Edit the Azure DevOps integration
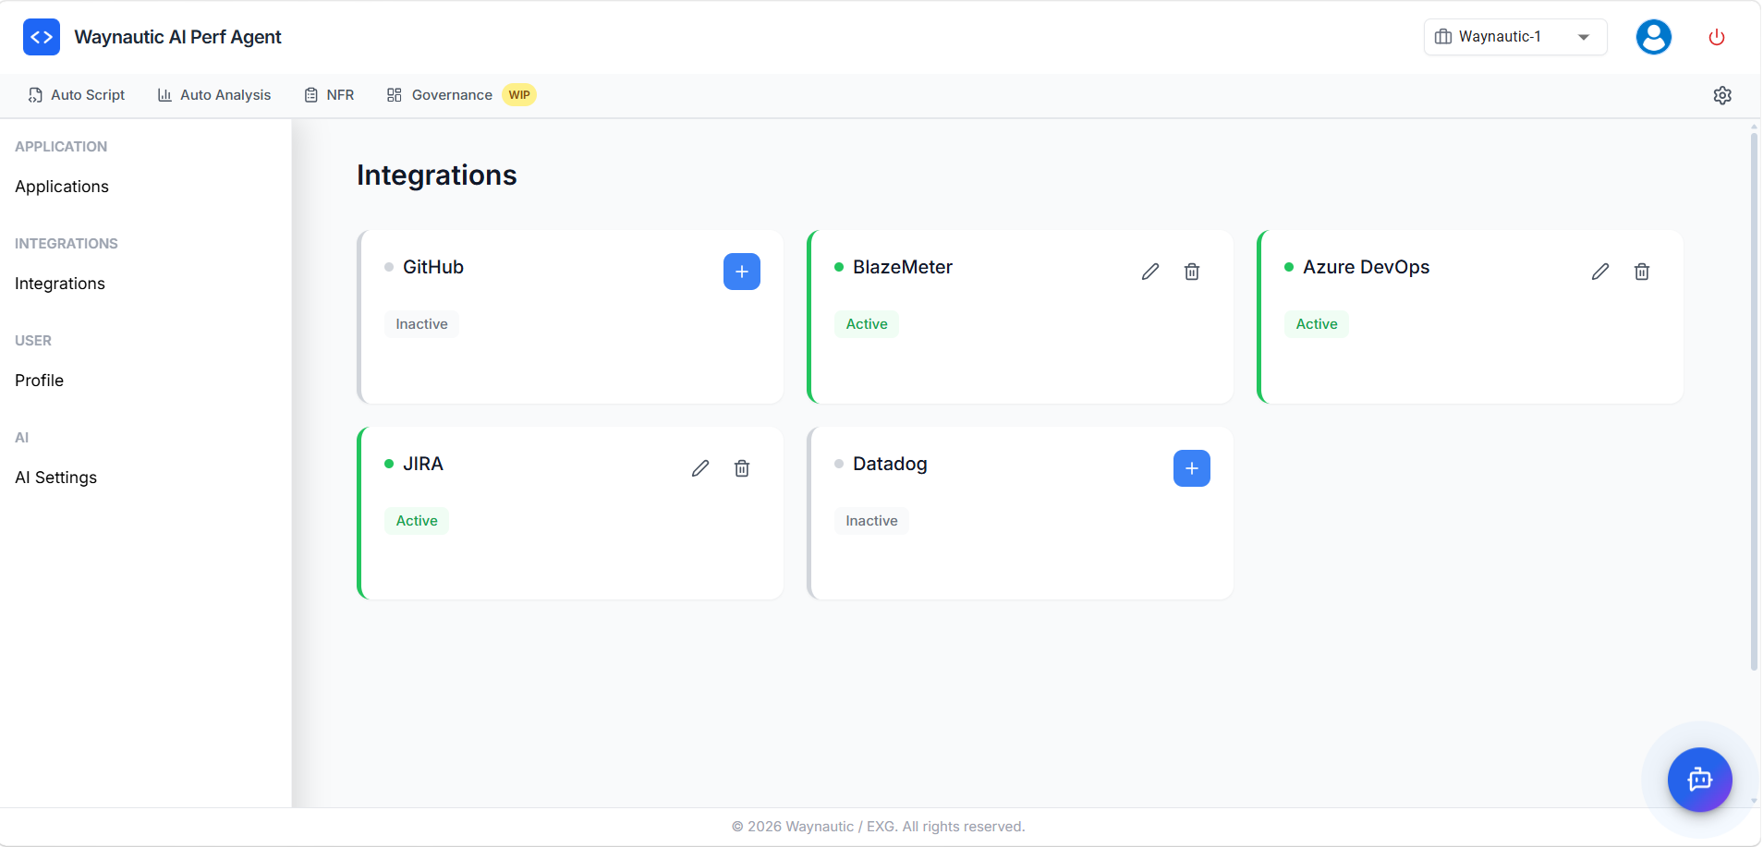 [x=1600, y=271]
